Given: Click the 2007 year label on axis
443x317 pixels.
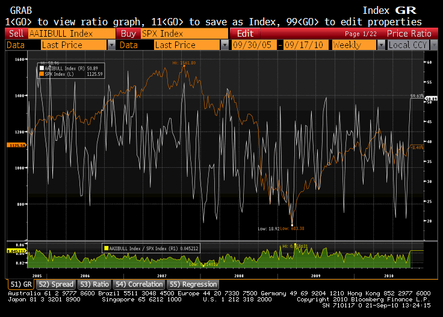Looking at the screenshot, I should click(x=161, y=275).
